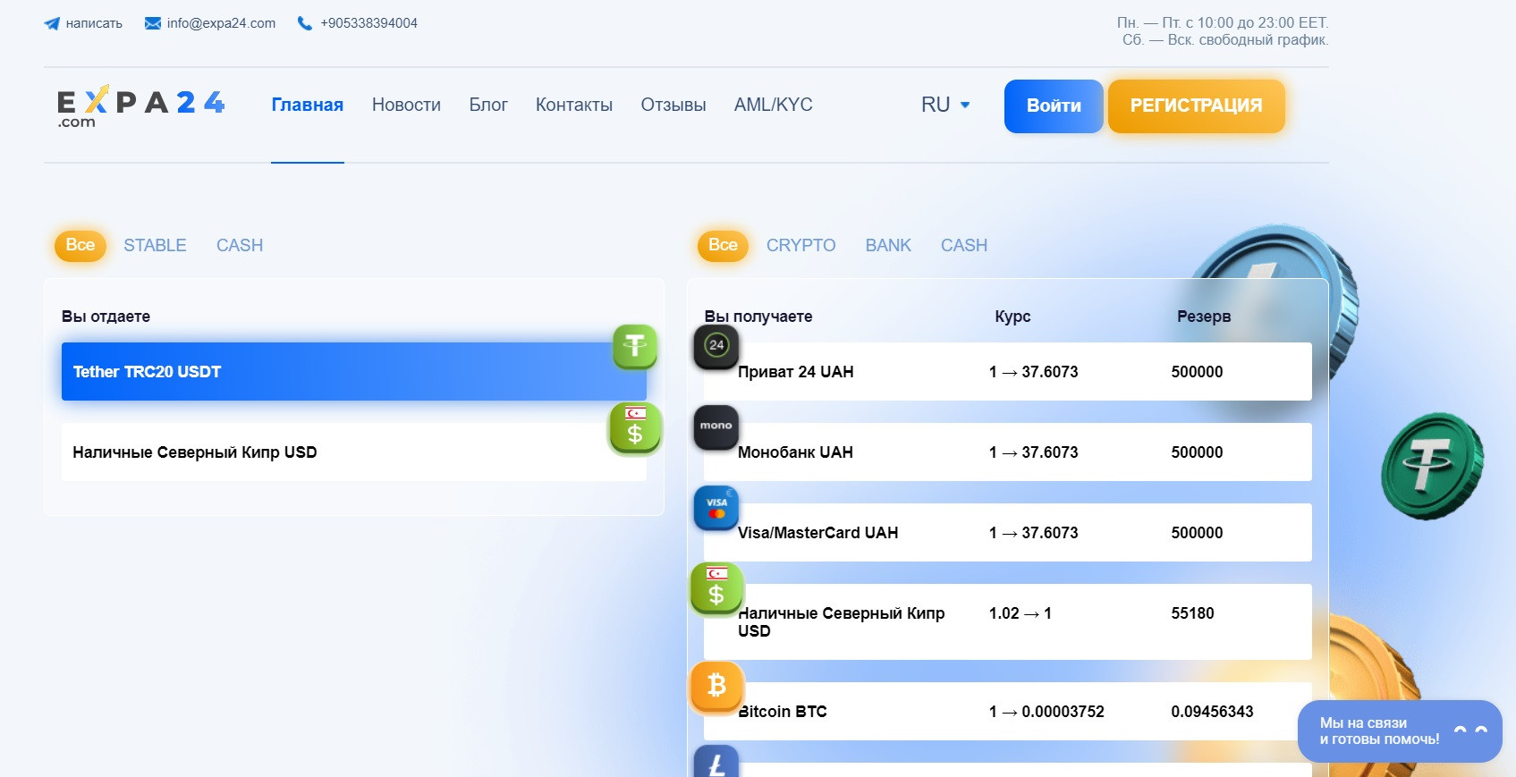
Task: Click the написать Telegram link
Action: click(x=94, y=23)
